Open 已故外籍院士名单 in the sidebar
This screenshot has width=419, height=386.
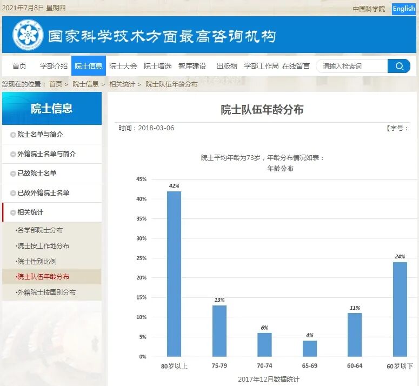43,192
